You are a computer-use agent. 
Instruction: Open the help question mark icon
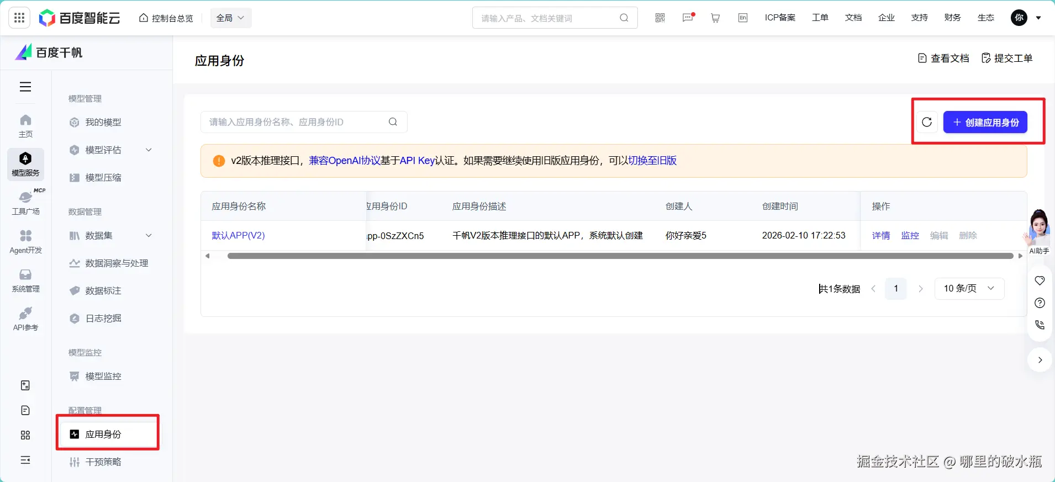pyautogui.click(x=1040, y=303)
